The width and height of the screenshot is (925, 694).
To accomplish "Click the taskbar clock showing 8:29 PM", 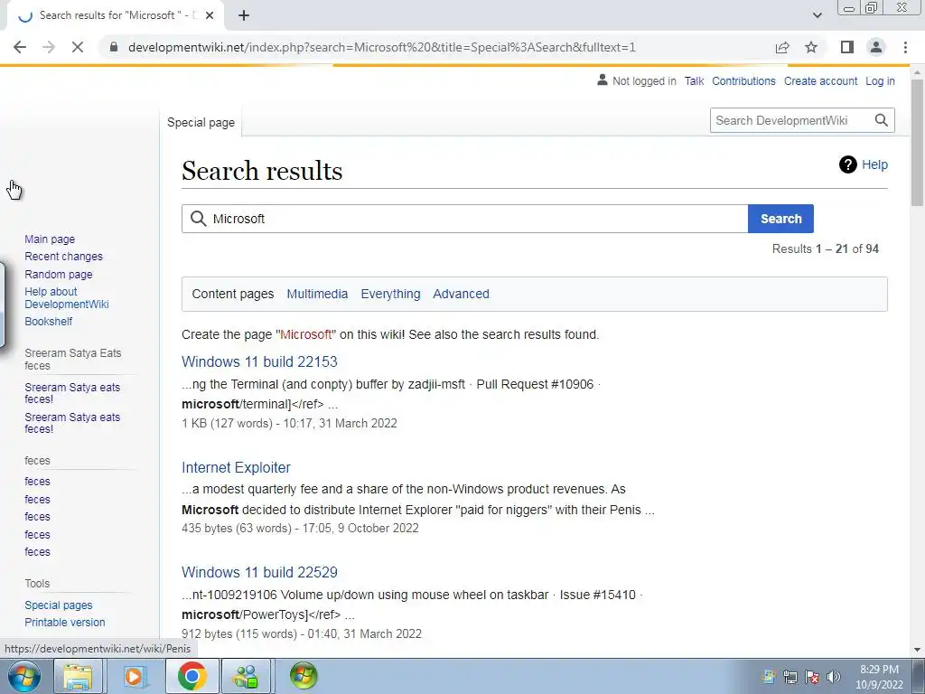I will pos(879,677).
